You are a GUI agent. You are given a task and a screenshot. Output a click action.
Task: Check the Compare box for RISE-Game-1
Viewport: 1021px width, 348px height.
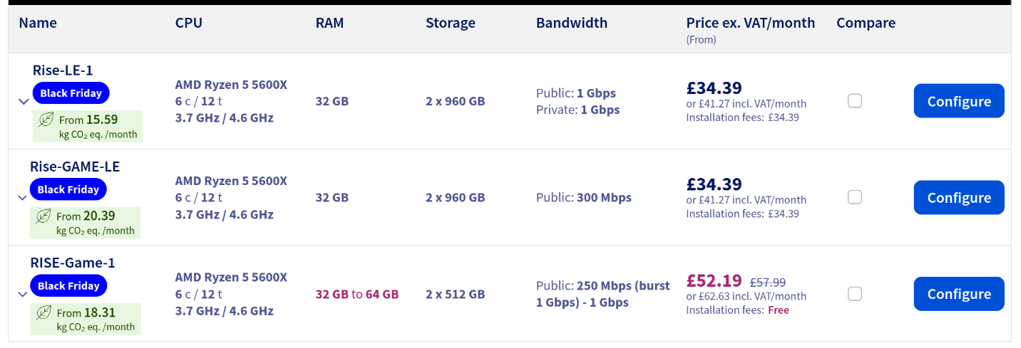pyautogui.click(x=855, y=293)
